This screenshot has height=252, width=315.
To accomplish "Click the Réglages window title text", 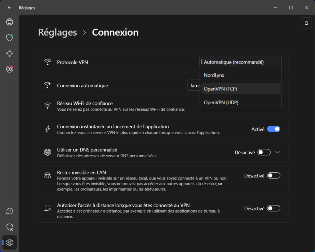I will click(27, 8).
